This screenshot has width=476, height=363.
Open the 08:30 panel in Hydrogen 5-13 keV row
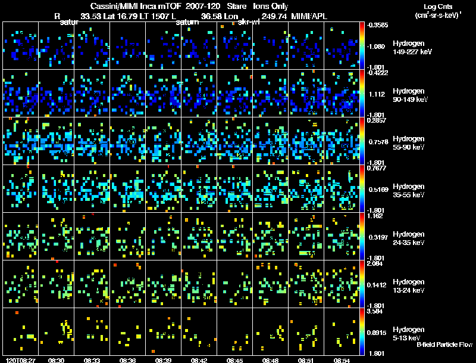point(56,332)
